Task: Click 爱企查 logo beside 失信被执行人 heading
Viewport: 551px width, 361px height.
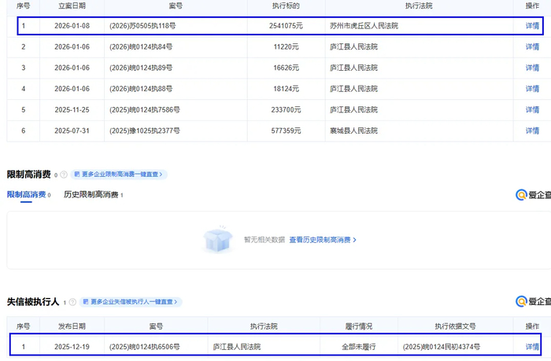Action: pos(533,301)
